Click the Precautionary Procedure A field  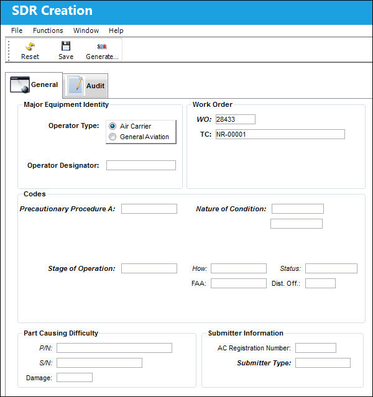click(x=149, y=209)
